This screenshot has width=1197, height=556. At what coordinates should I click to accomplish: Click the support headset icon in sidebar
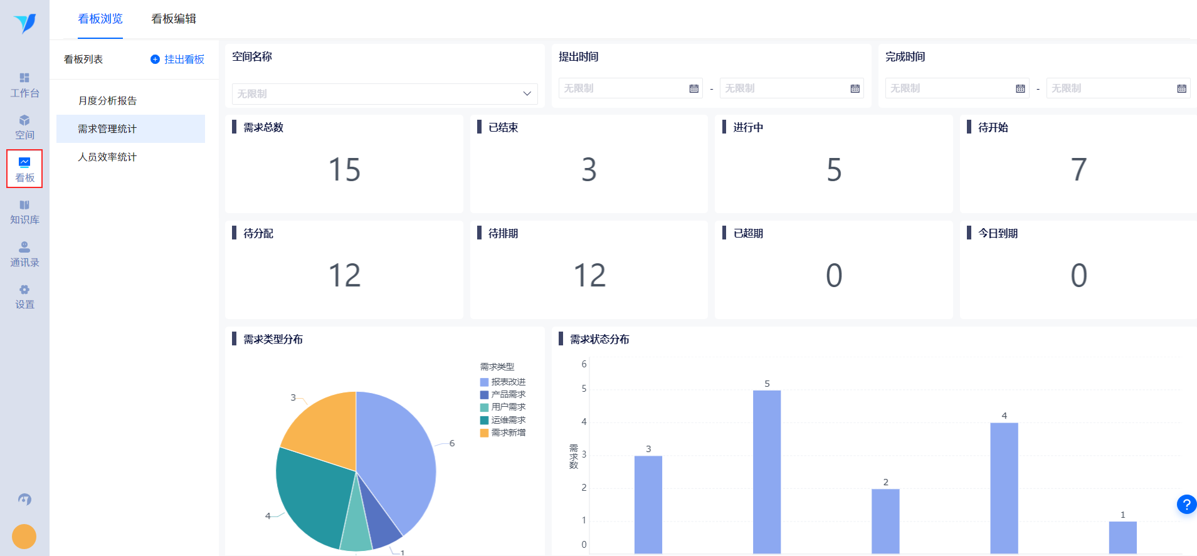click(x=24, y=500)
